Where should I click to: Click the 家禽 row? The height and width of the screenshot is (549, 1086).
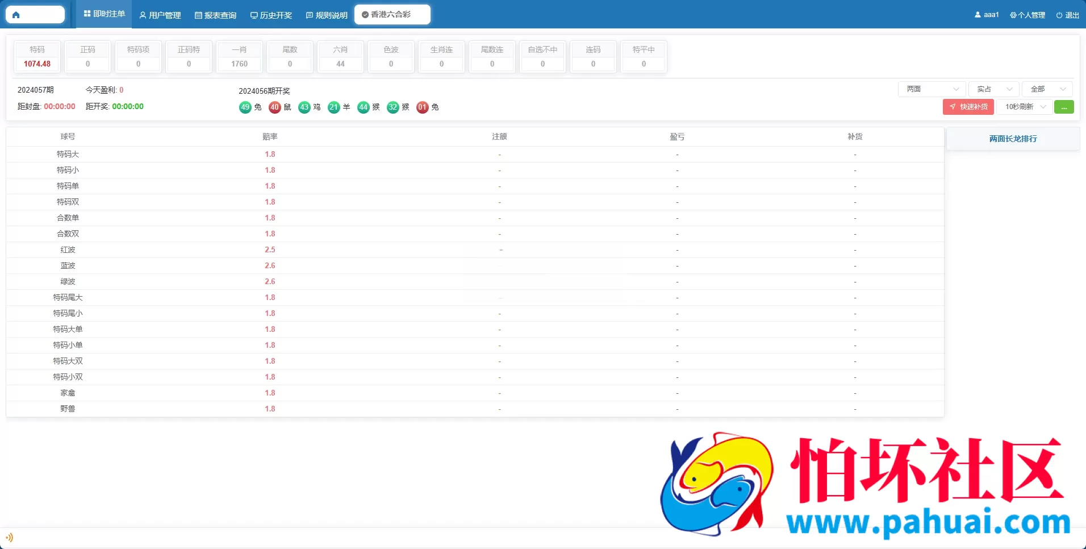(x=475, y=393)
